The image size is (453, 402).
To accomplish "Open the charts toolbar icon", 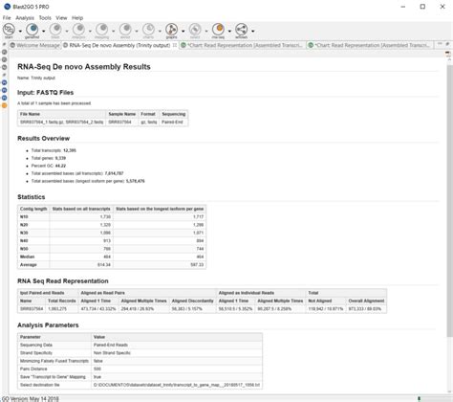I will click(148, 30).
